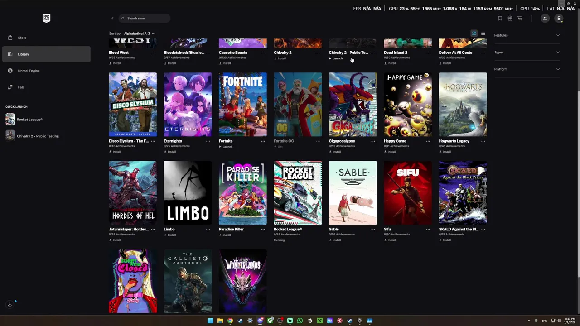Screen dimensions: 580x326
Task: Install Eternights
Action: click(170, 152)
